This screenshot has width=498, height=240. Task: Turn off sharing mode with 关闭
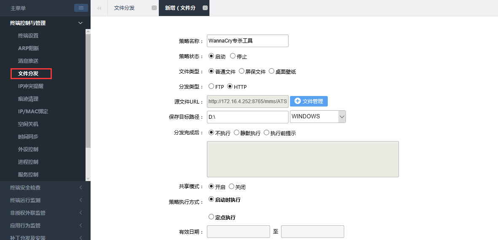tap(231, 187)
